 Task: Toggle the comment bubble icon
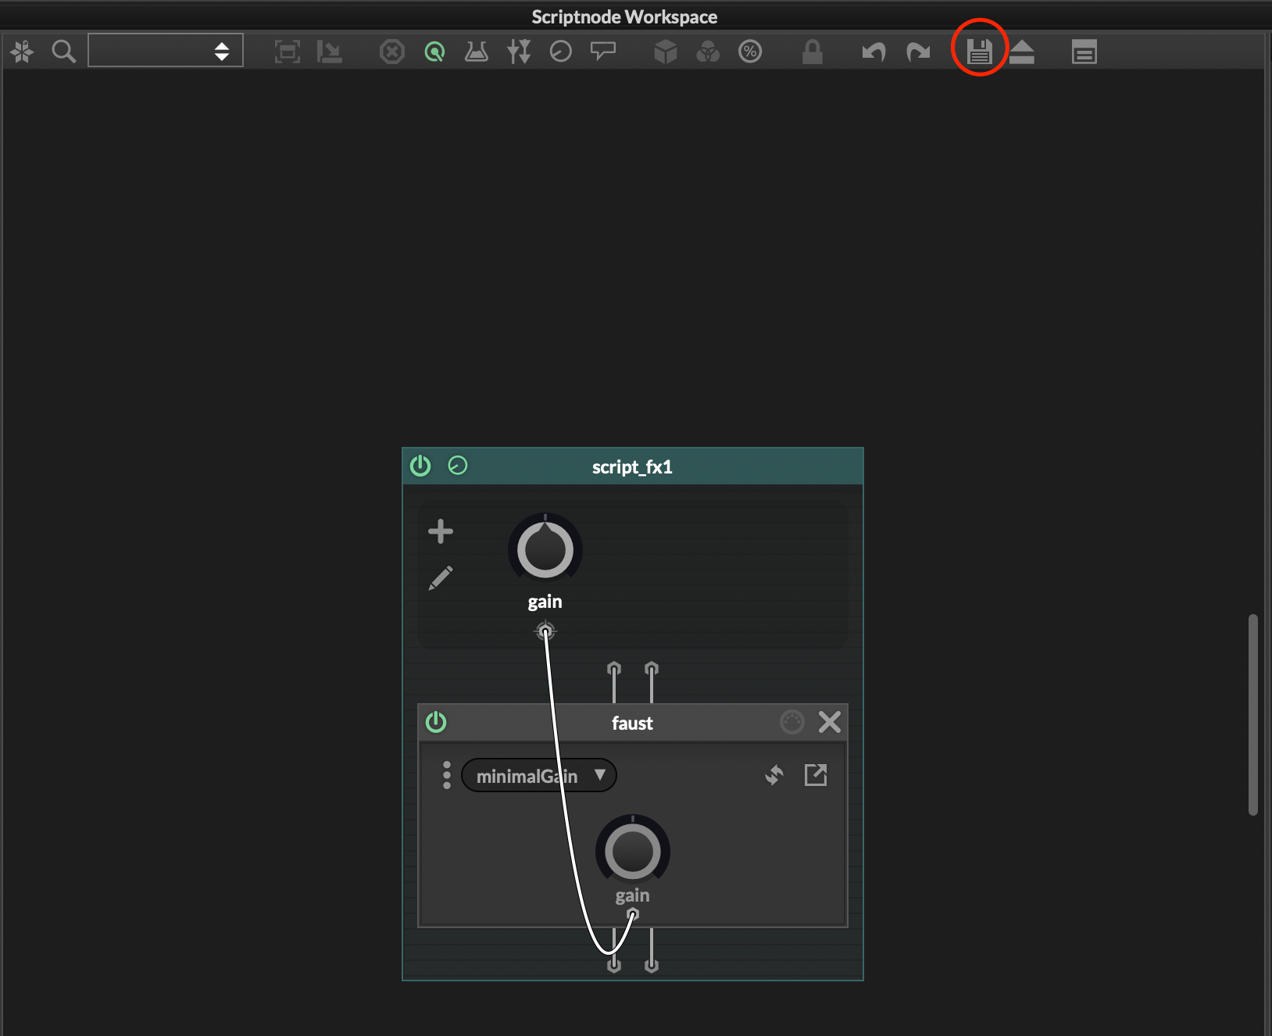[603, 52]
